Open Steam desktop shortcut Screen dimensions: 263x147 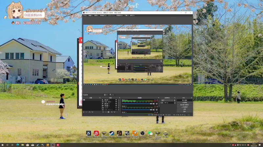pyautogui.click(x=111, y=134)
